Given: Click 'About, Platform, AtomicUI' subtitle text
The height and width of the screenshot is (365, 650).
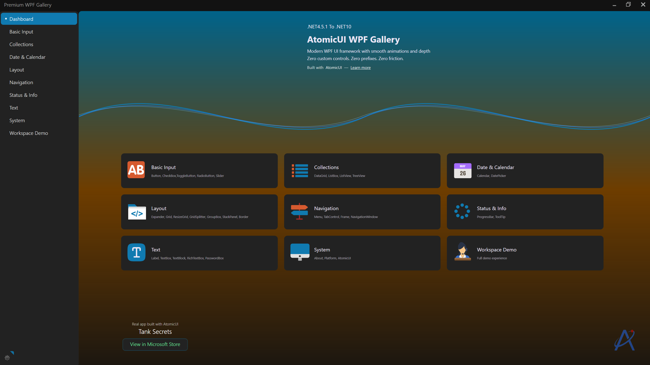Looking at the screenshot, I should [332, 258].
